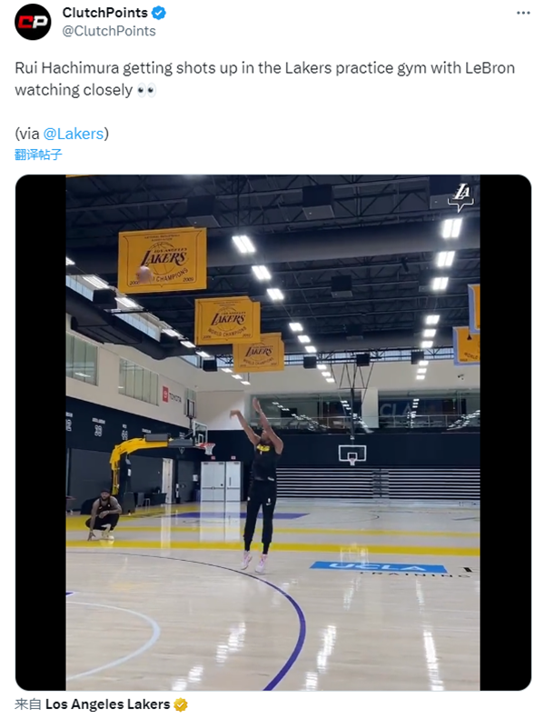Click the eyes emoji in the tweet
545x719 pixels.
coord(146,91)
